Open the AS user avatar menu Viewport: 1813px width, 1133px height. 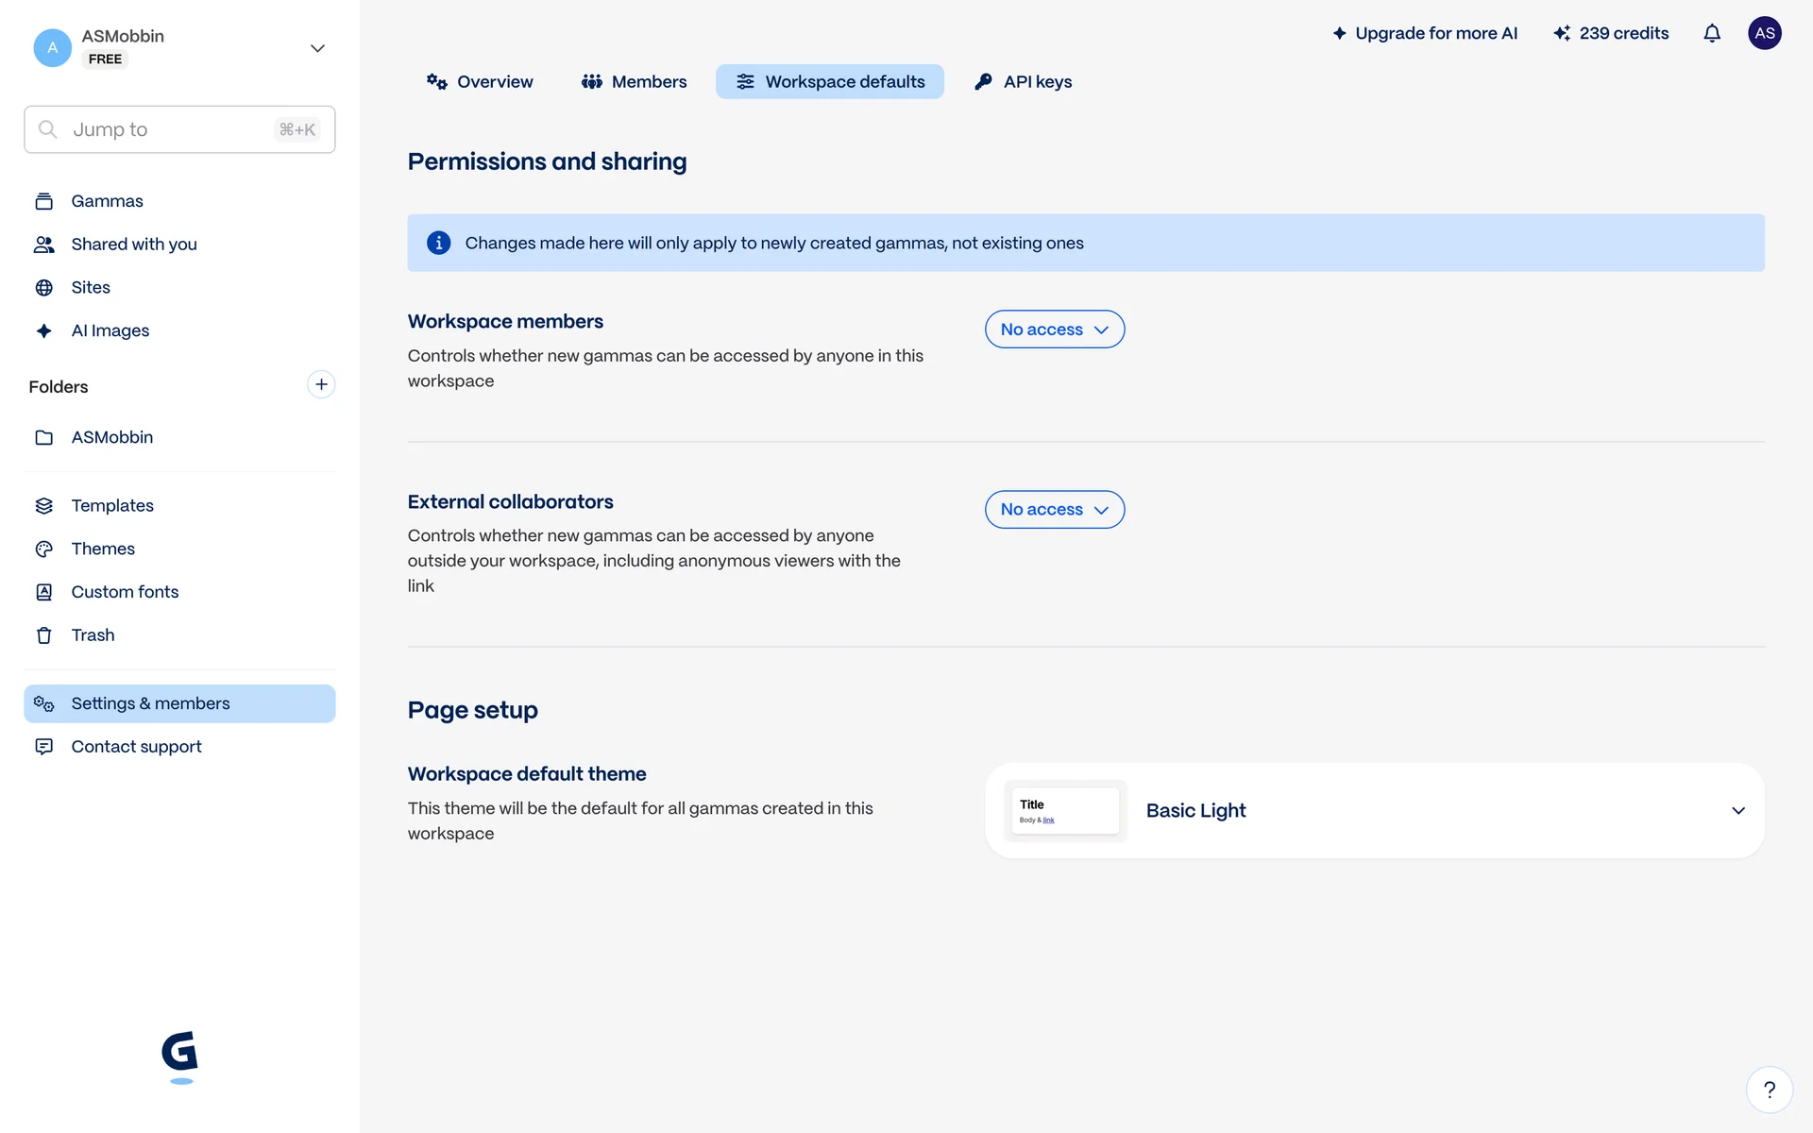coord(1764,33)
